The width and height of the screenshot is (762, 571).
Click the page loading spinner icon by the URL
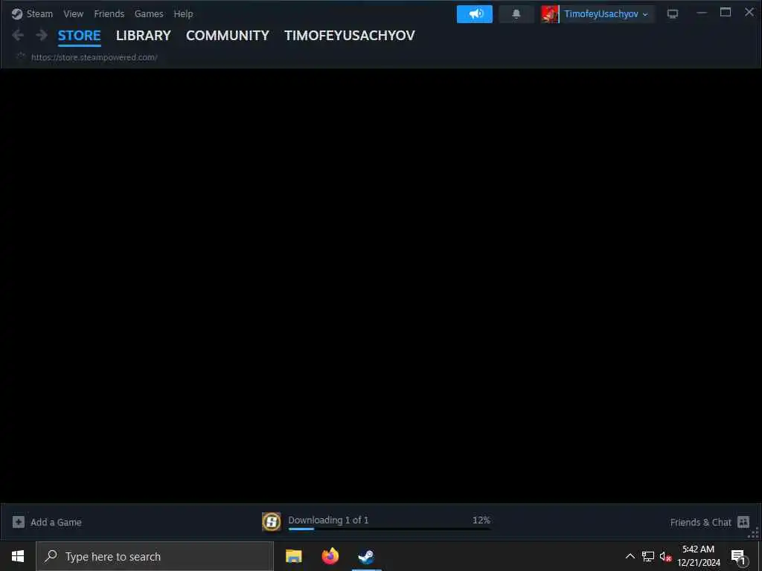[x=20, y=57]
